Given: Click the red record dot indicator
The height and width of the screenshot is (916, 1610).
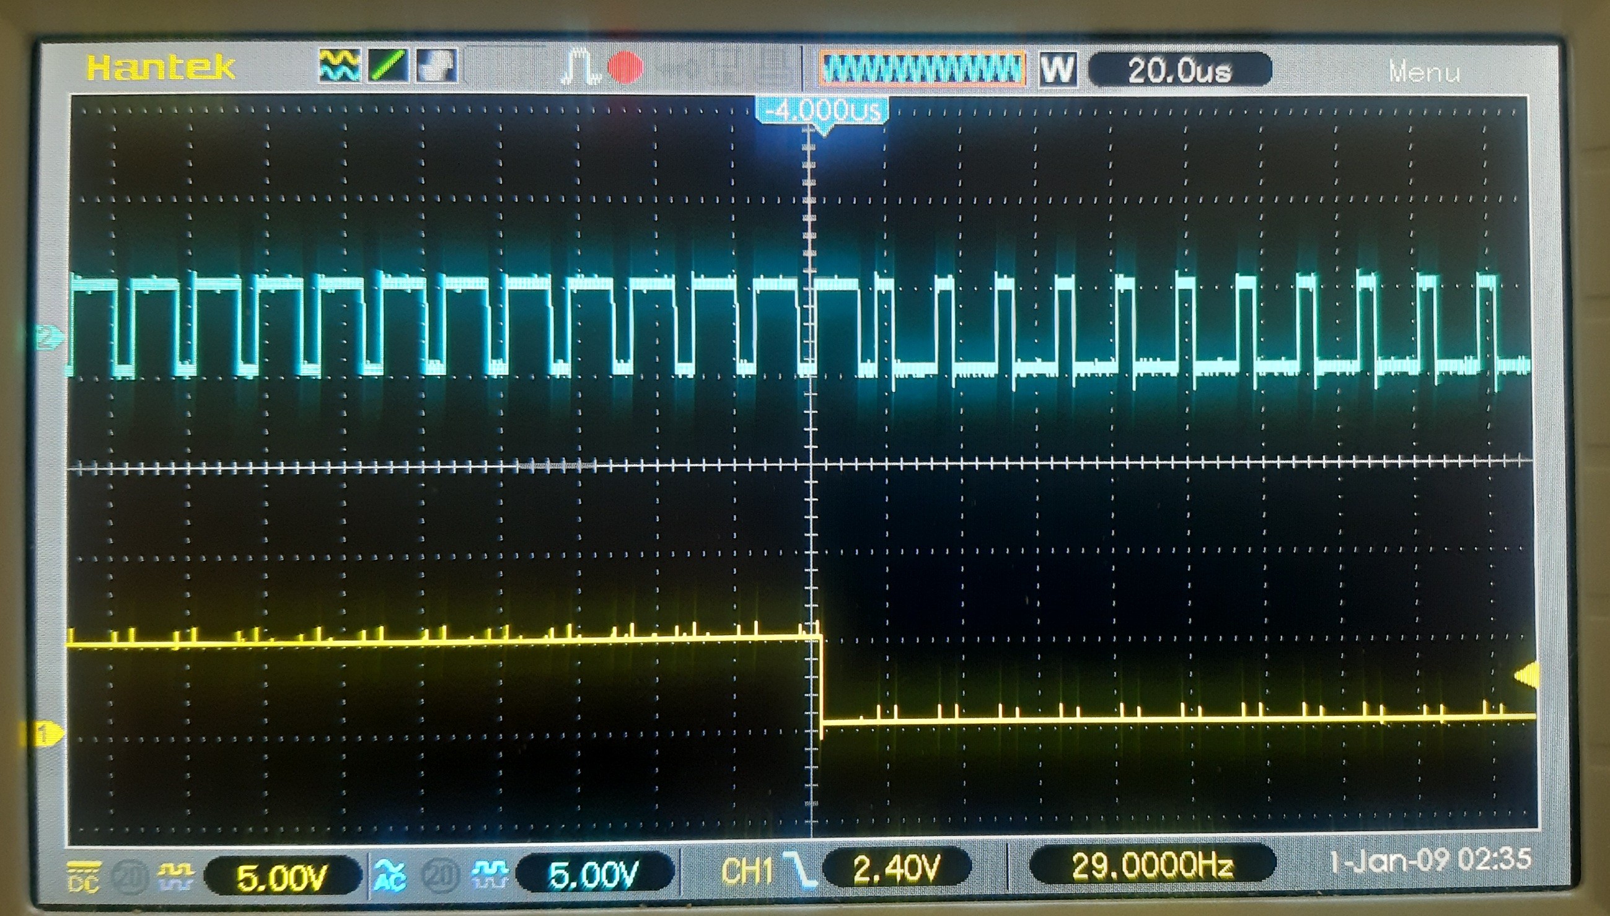Looking at the screenshot, I should 625,68.
